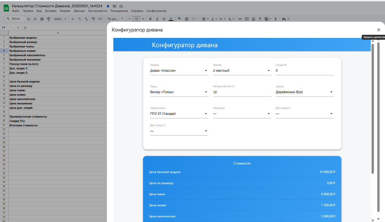Screen dimensions: 385x222
Task: Open vertical align options
Action: click(214, 19)
